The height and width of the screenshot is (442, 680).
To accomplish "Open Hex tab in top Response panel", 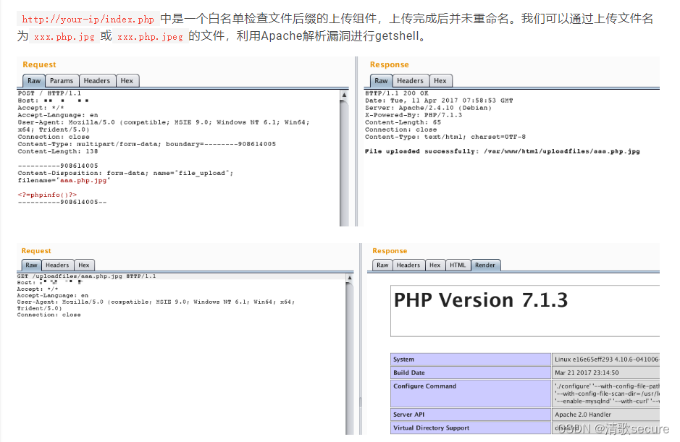I will point(440,80).
